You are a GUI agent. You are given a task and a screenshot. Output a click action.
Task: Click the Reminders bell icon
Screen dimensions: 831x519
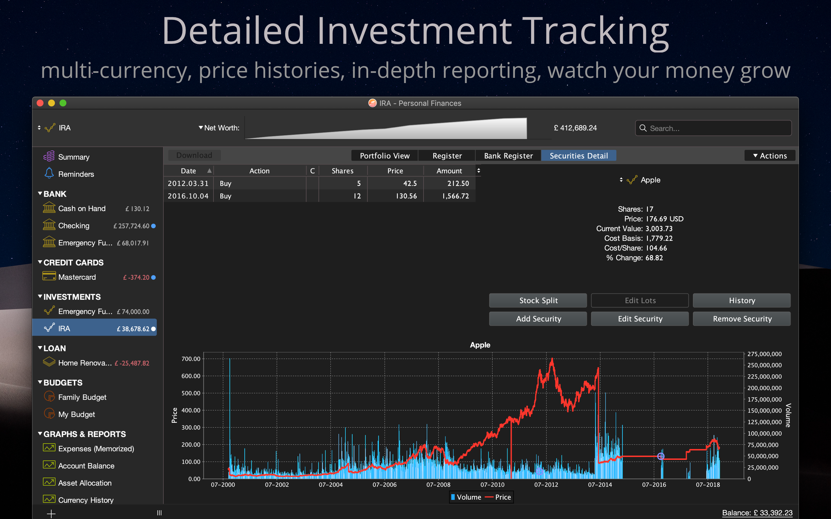[x=49, y=173]
